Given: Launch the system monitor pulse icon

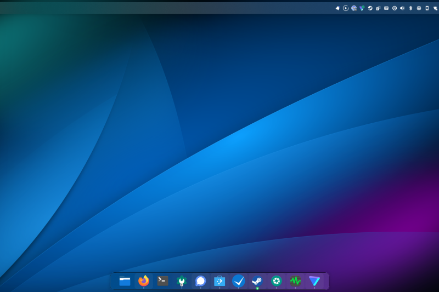Looking at the screenshot, I should click(x=295, y=281).
